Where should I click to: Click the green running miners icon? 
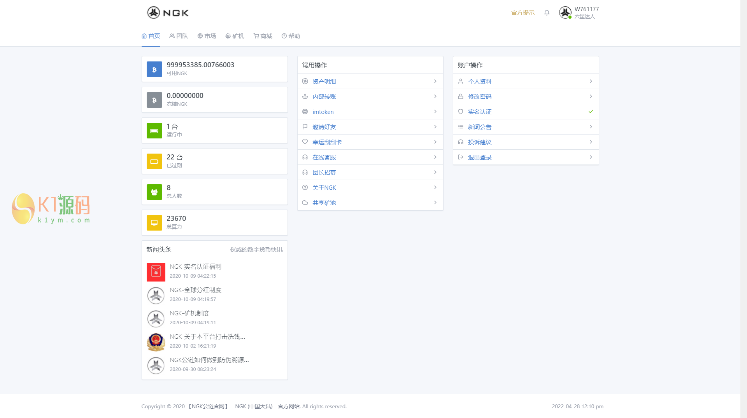click(154, 131)
